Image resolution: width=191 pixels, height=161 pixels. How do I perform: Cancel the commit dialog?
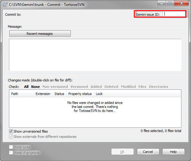(x=148, y=152)
